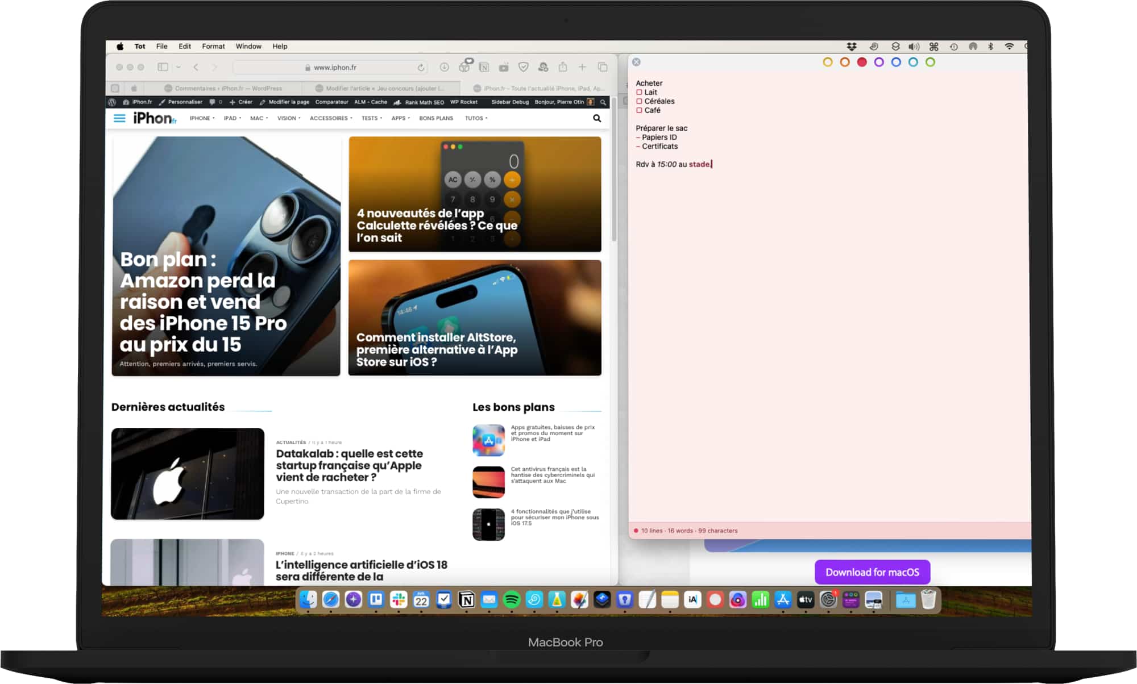Click the shield extension icon in Safari

coord(524,67)
